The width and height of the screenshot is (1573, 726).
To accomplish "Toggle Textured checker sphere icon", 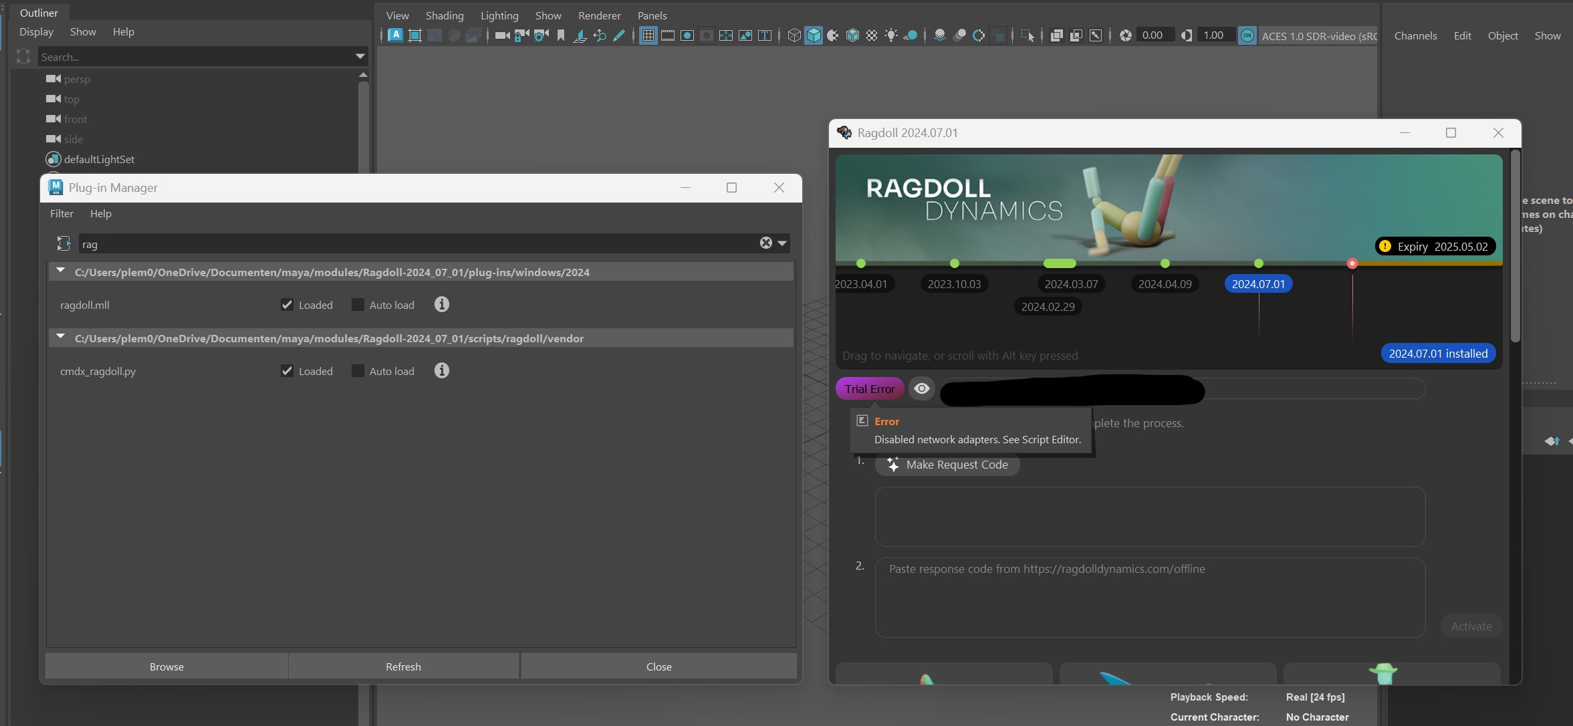I will pyautogui.click(x=872, y=36).
